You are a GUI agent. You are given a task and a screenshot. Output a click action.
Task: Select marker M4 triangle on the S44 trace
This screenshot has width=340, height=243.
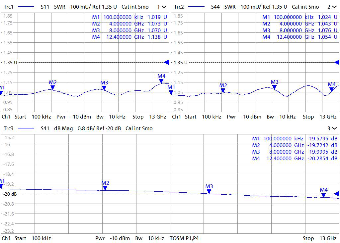(x=331, y=89)
